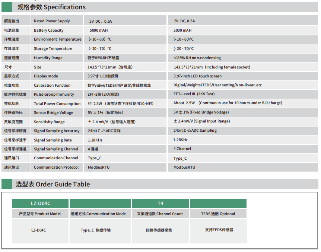This screenshot has width=321, height=252.
Task: Click the green square beside Specifications heading
Action: pos(7,7)
